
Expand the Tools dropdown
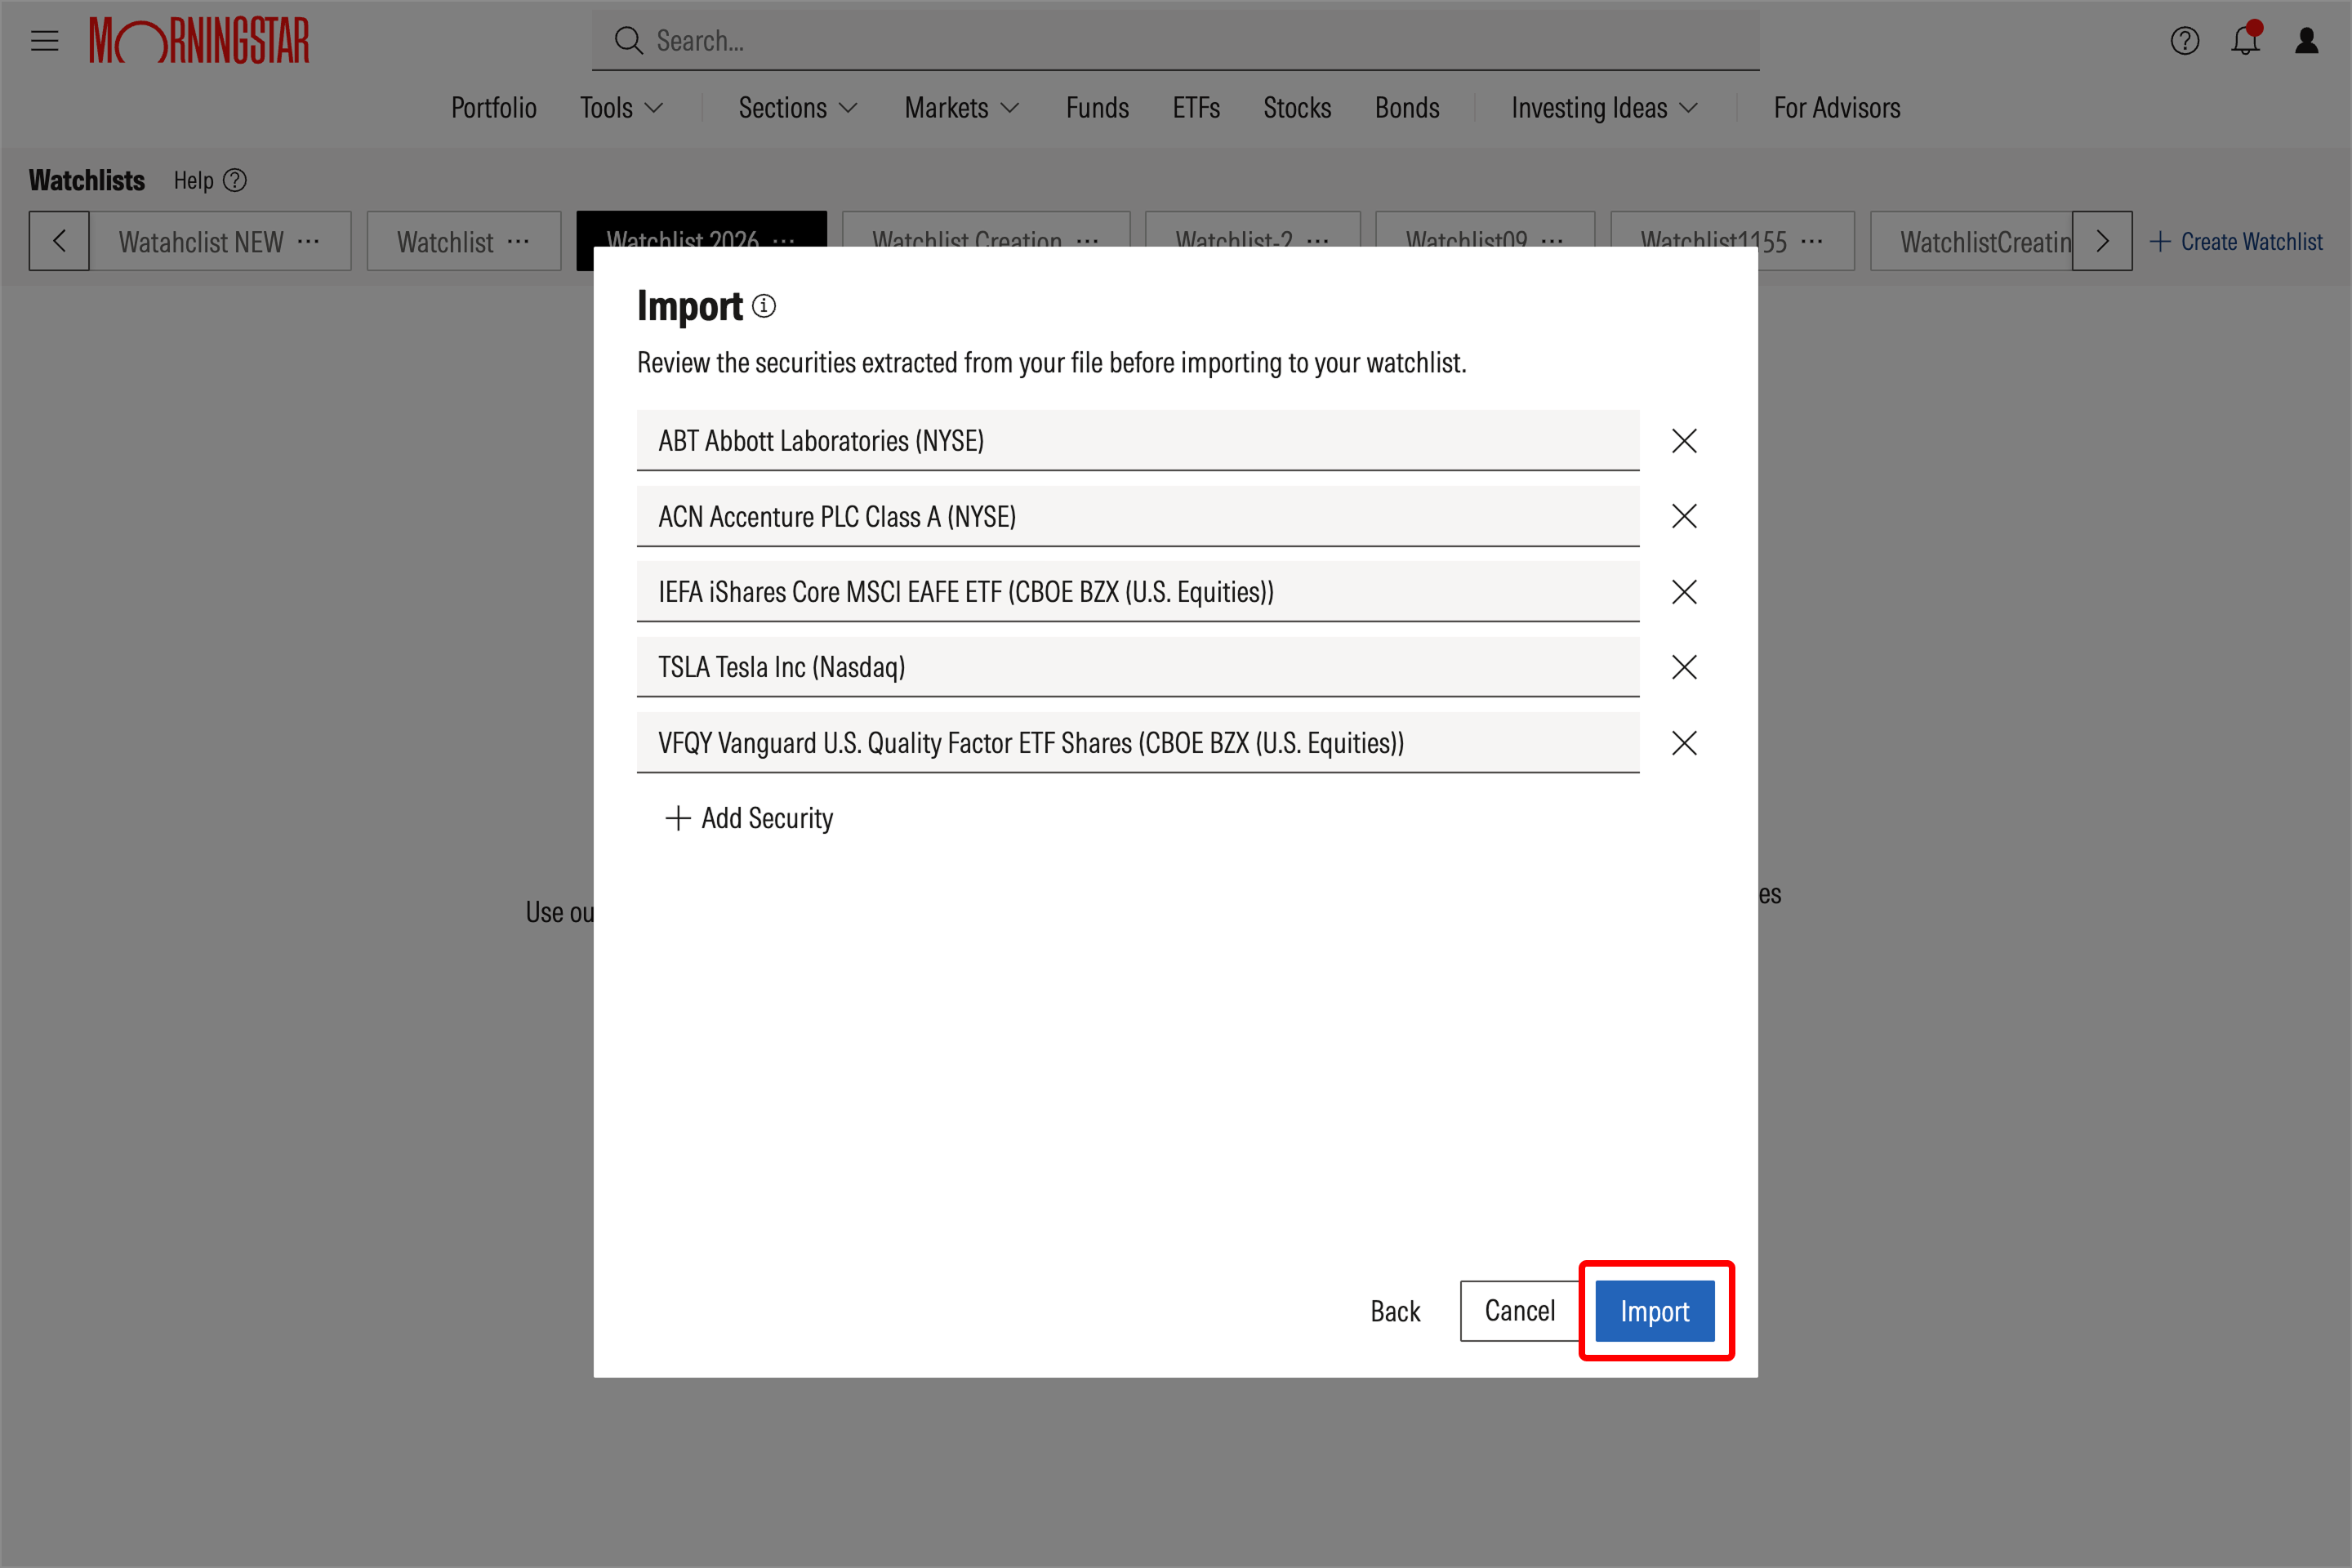click(621, 108)
